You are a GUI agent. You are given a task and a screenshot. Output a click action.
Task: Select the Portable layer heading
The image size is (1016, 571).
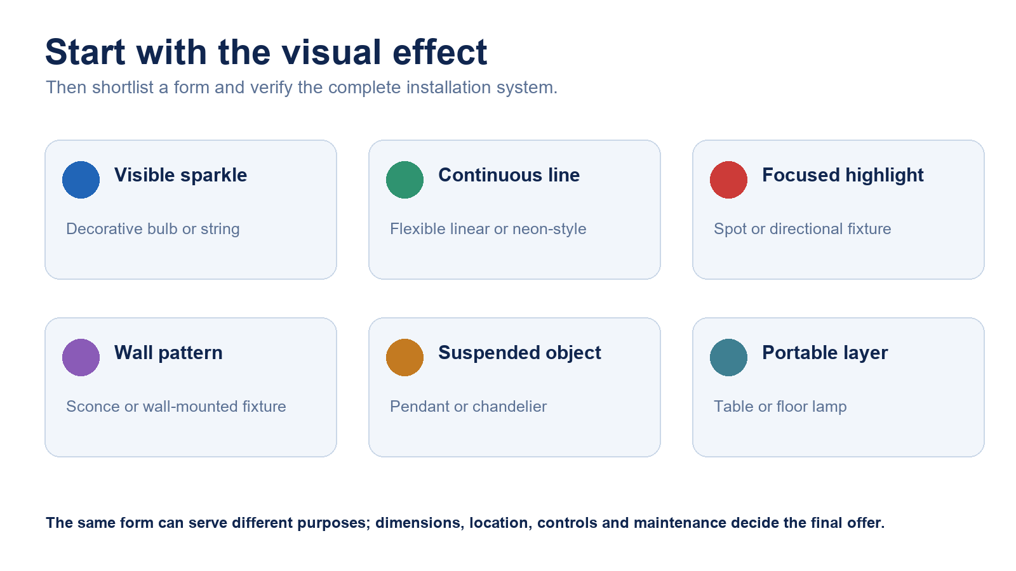pos(825,353)
